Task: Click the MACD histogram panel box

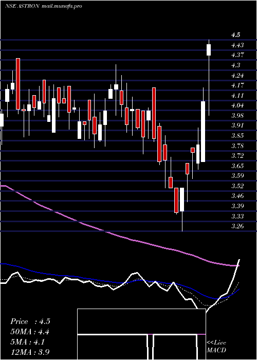Action: click(141, 334)
